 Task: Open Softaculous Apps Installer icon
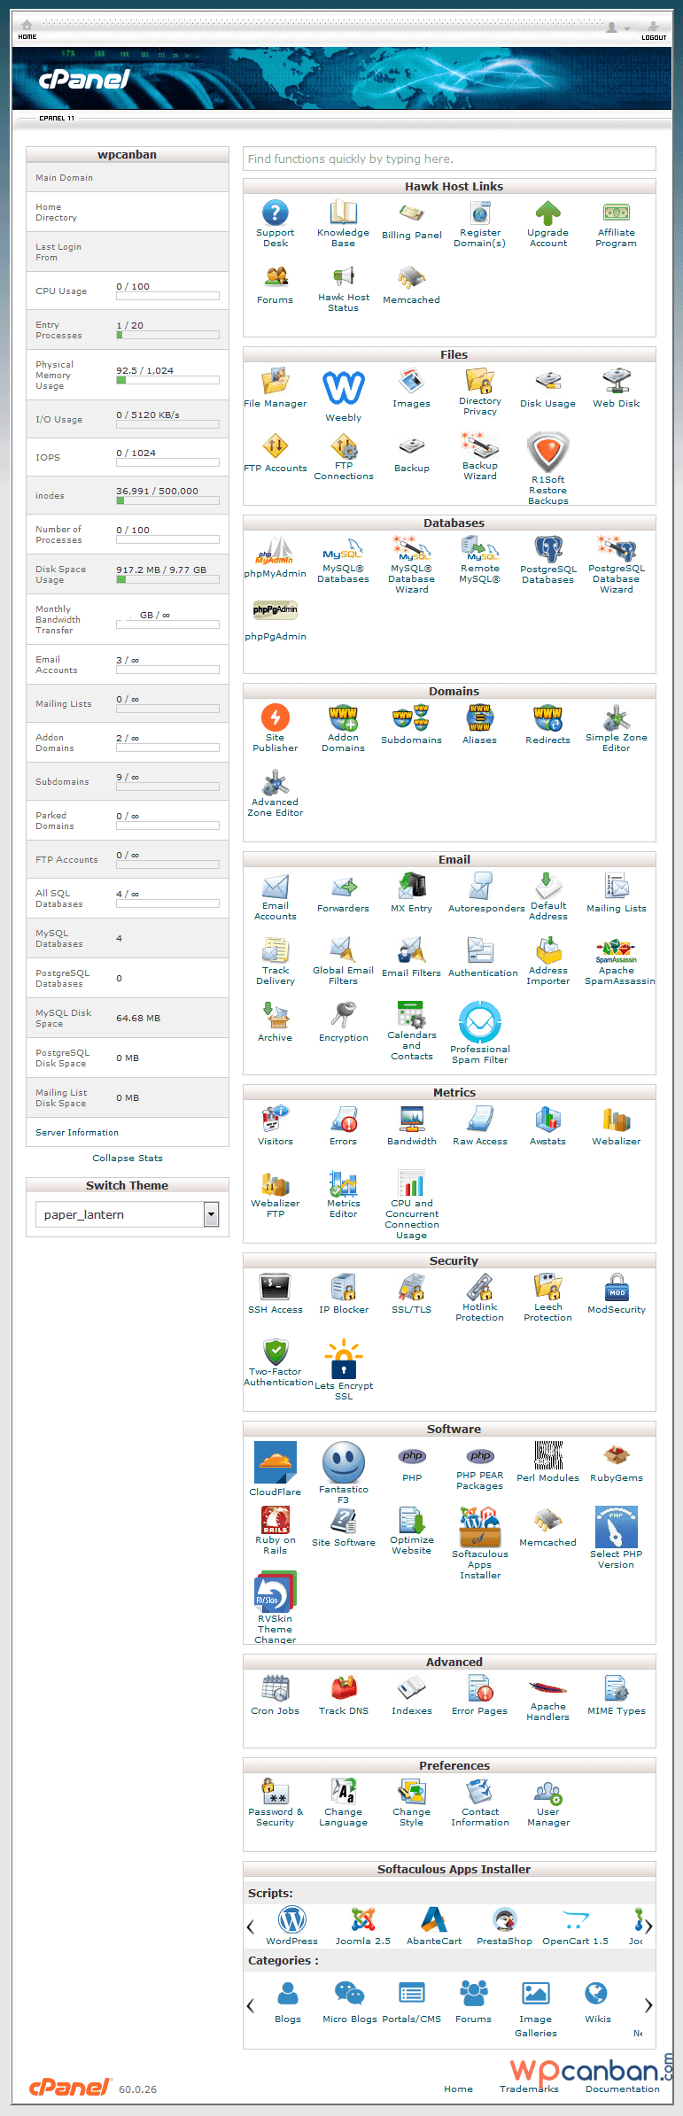(480, 1526)
